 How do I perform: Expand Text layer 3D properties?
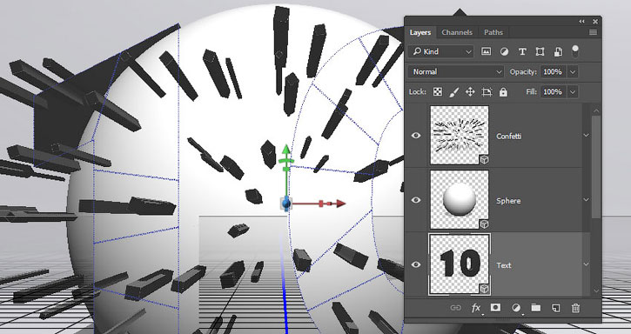587,264
